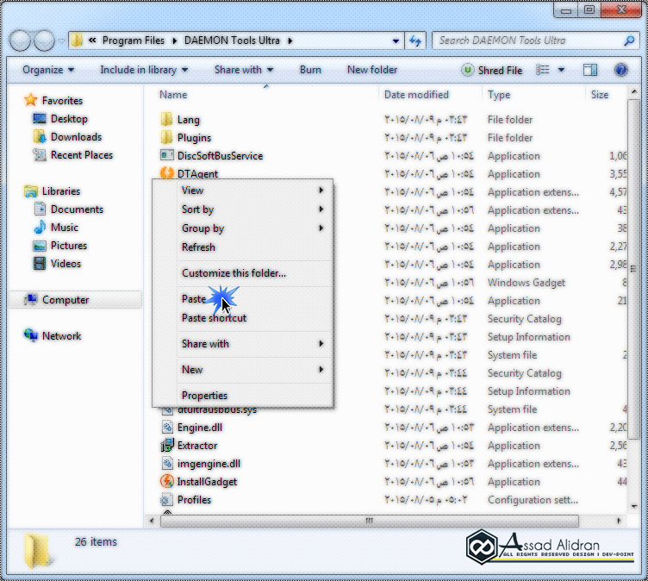The image size is (648, 581).
Task: Select the Engine.dll file icon
Action: click(x=167, y=428)
